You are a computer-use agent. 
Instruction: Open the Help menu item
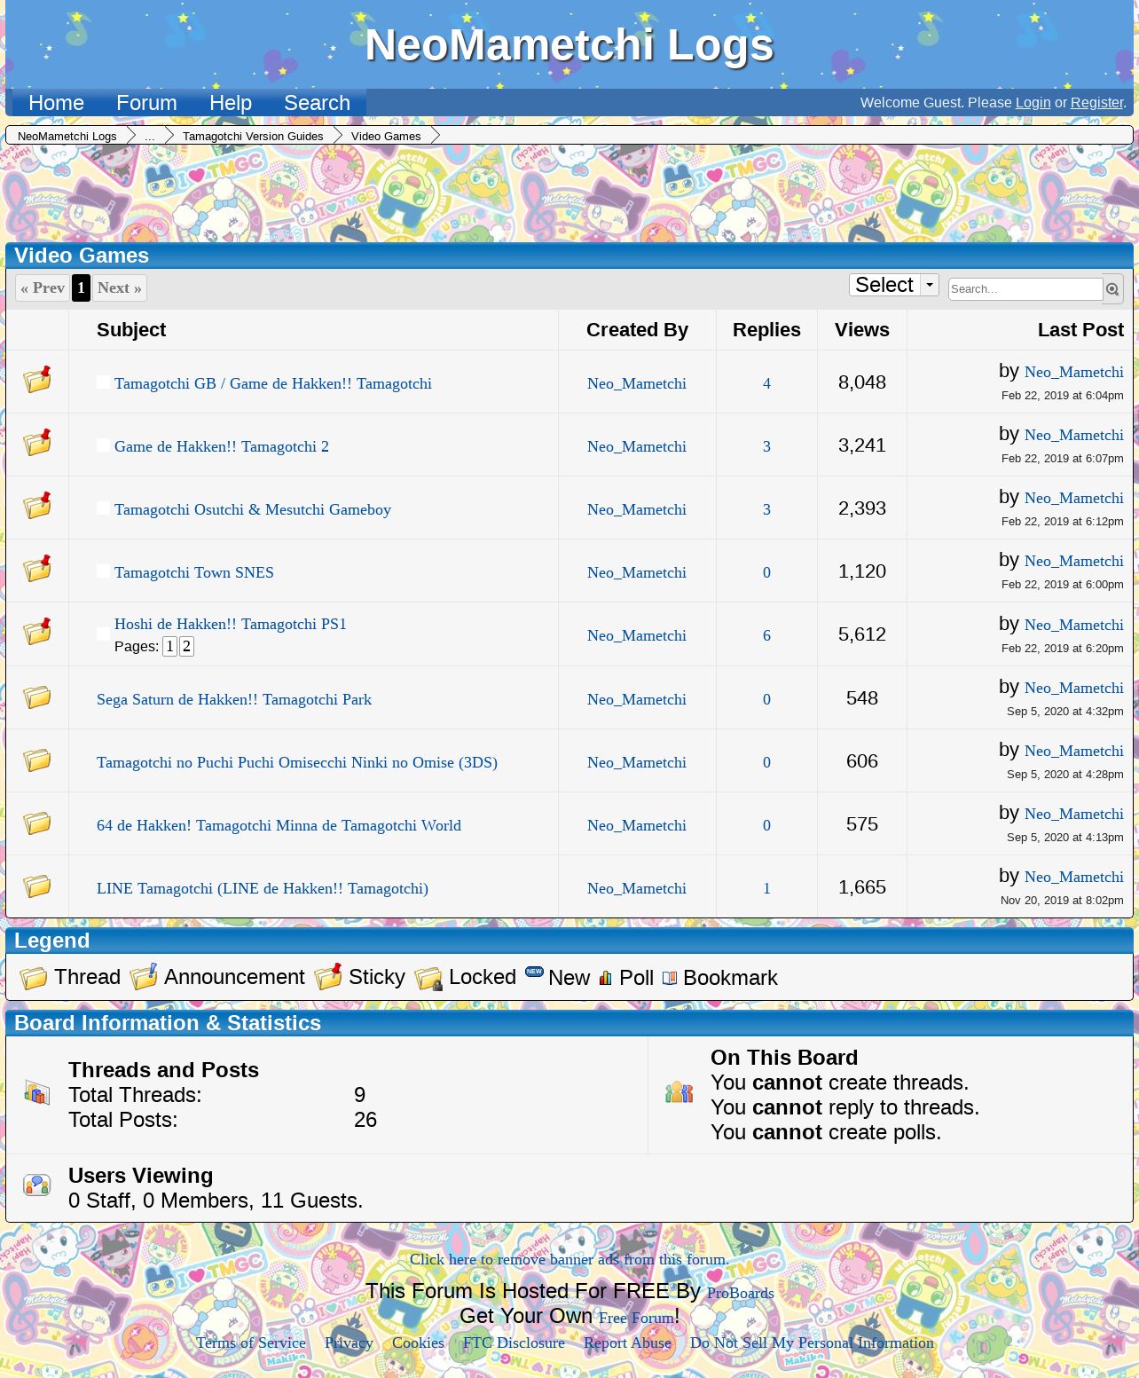(x=231, y=103)
